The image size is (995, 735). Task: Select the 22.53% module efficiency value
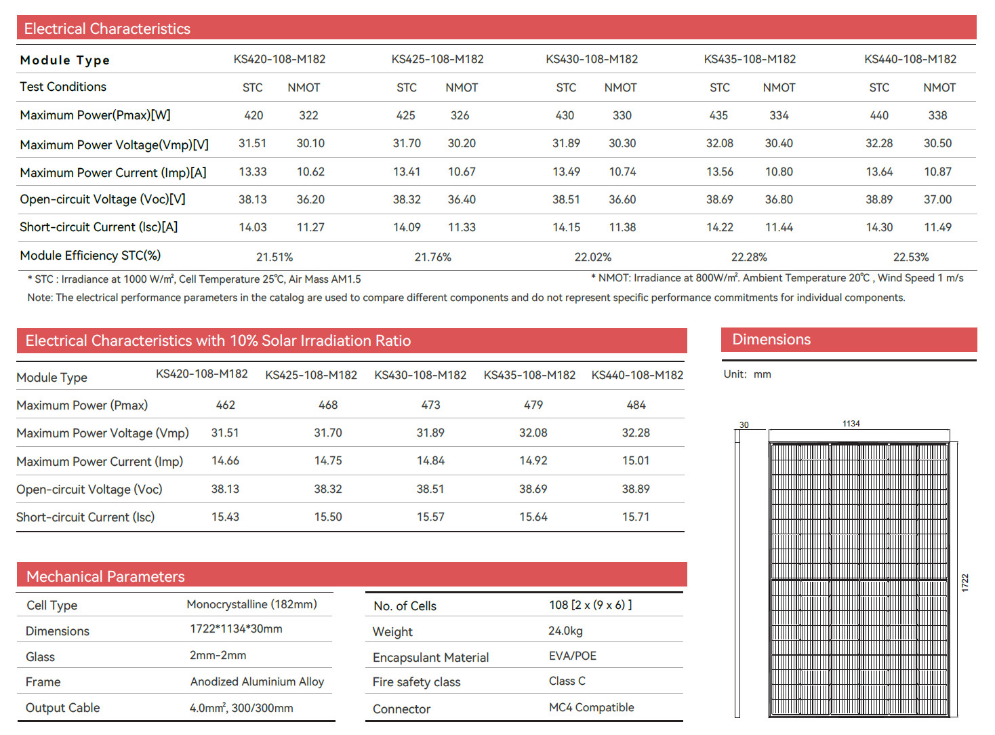pyautogui.click(x=911, y=257)
